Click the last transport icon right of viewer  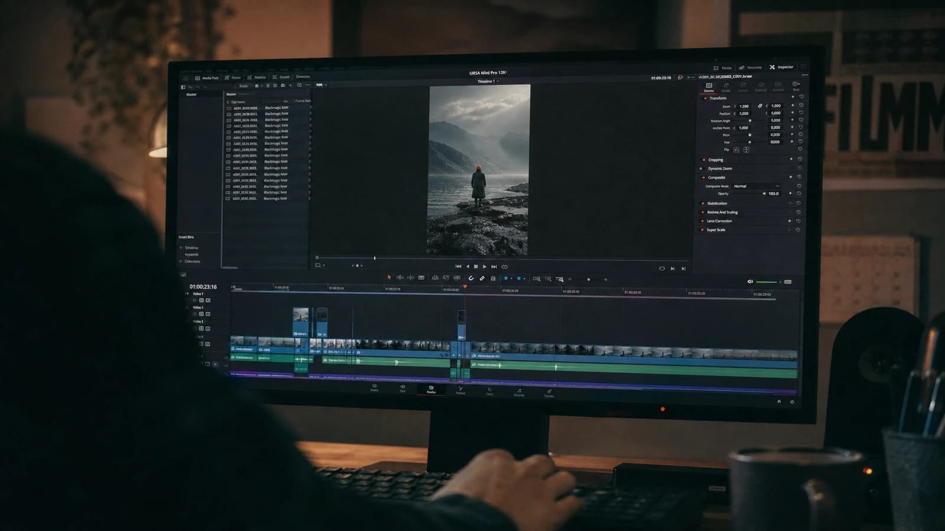[x=683, y=268]
